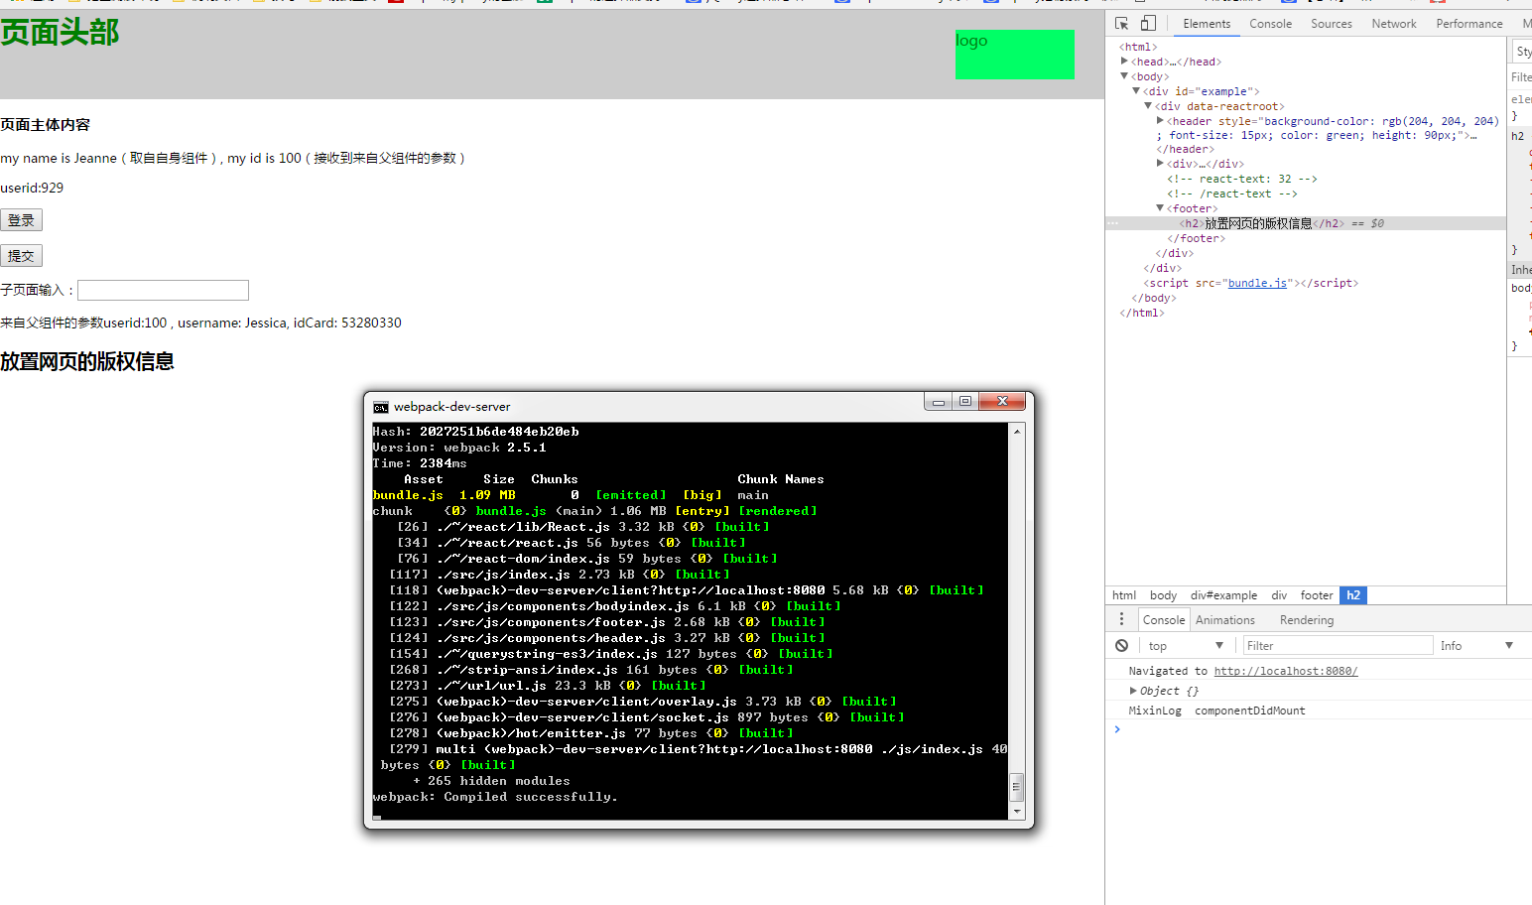Open the Performance tab
This screenshot has height=905, width=1532.
coord(1468,24)
